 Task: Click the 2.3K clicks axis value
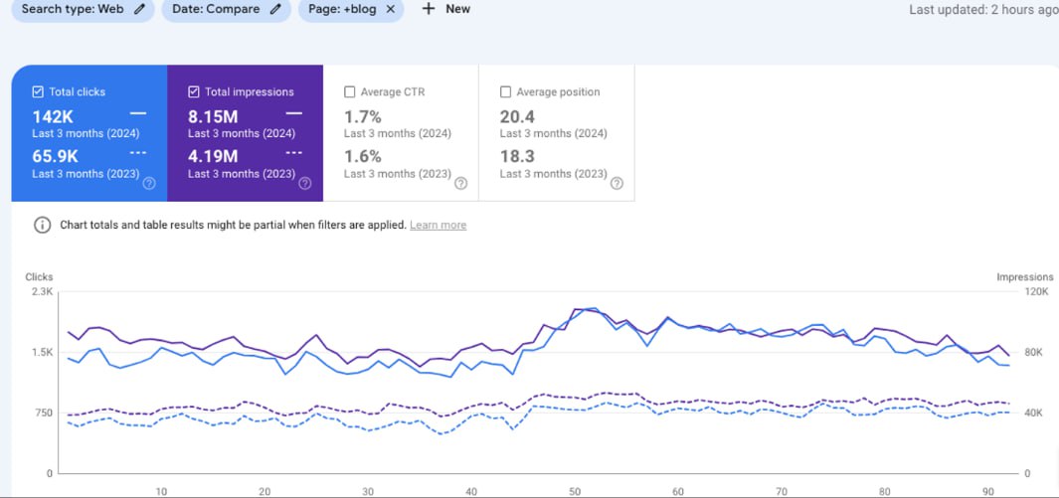(42, 291)
